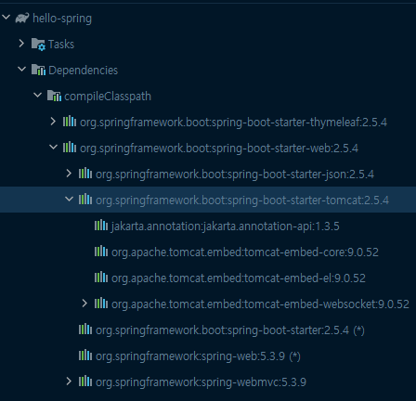416x401 pixels.
Task: Select the hello-spring project label
Action: pos(62,19)
